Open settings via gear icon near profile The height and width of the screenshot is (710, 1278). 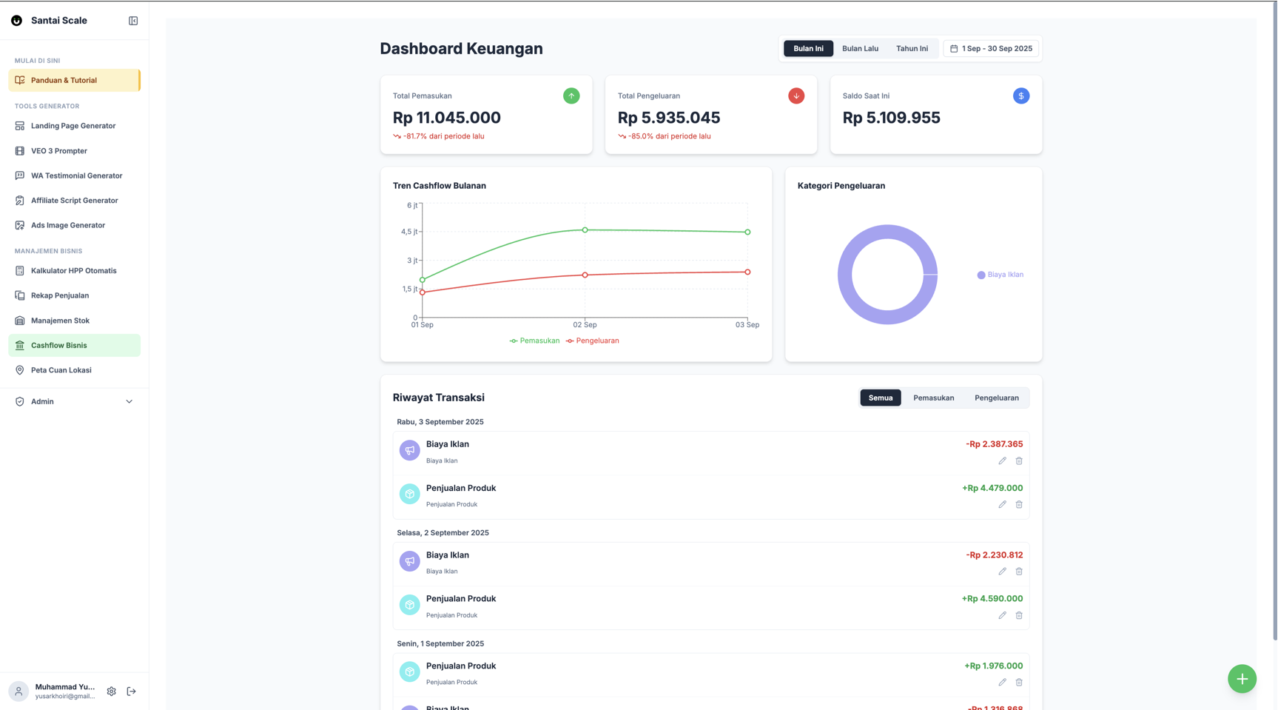pos(111,691)
